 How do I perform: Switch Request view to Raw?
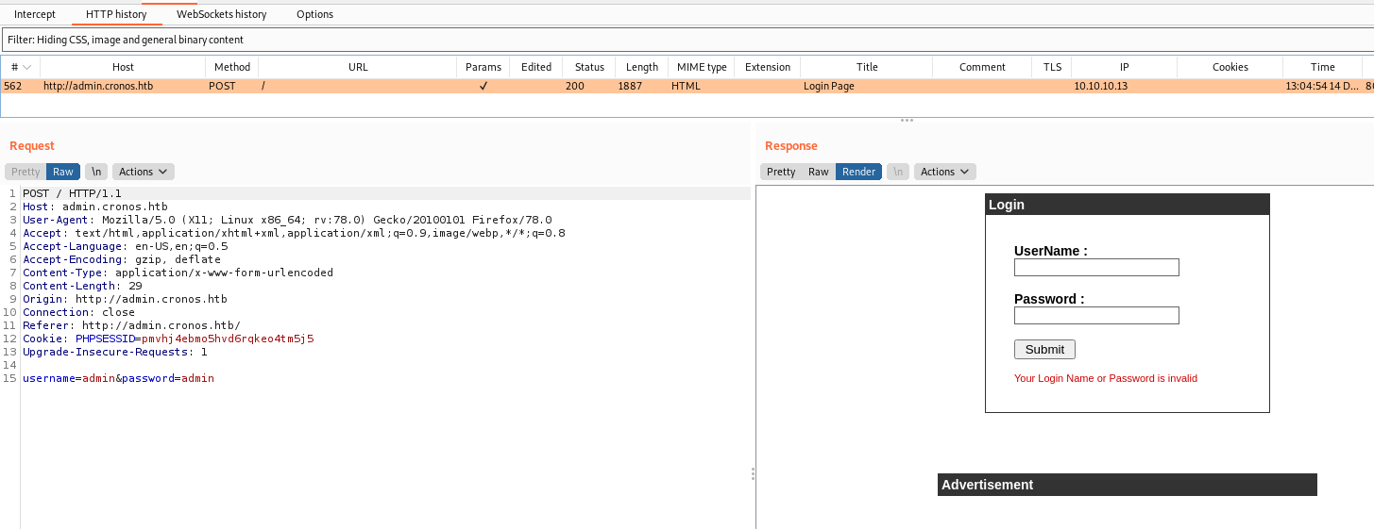[x=63, y=172]
